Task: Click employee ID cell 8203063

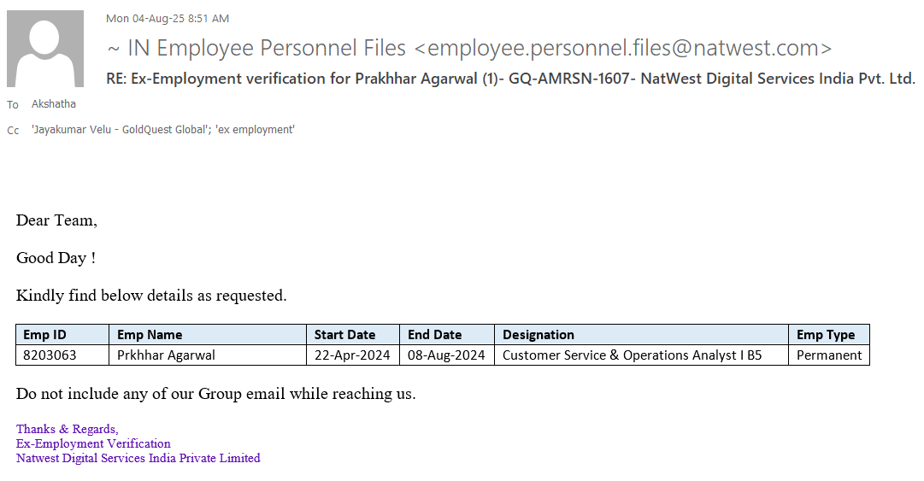Action: [50, 355]
